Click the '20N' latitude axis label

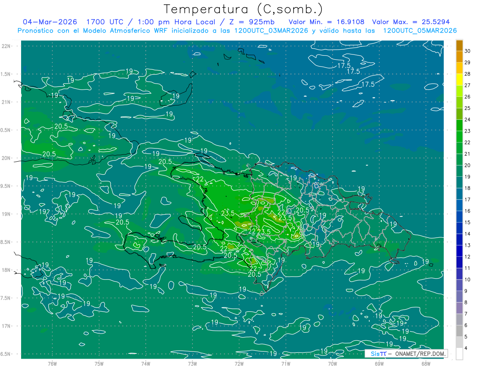6,158
